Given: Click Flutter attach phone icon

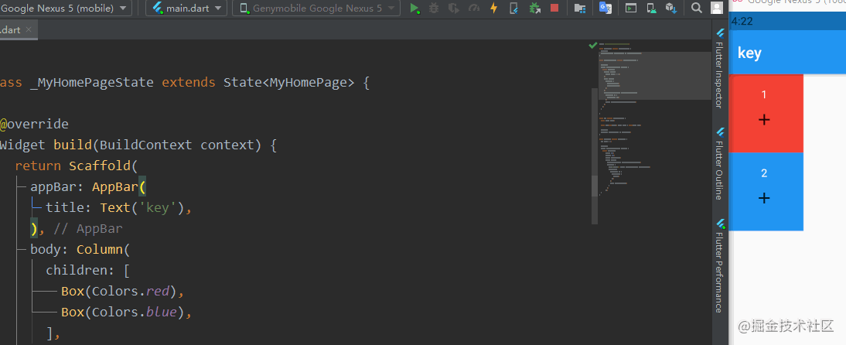Looking at the screenshot, I should coord(513,8).
